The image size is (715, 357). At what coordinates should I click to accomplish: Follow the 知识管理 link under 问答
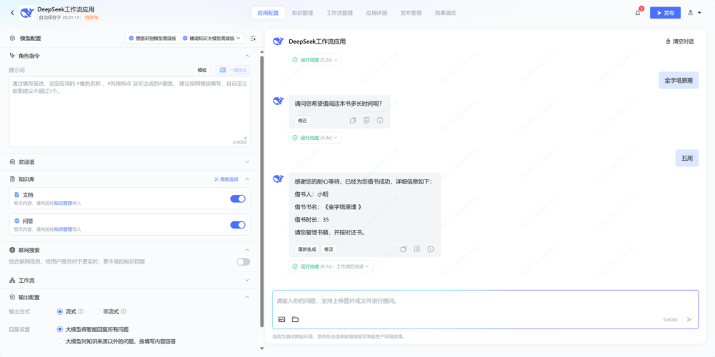pyautogui.click(x=64, y=229)
